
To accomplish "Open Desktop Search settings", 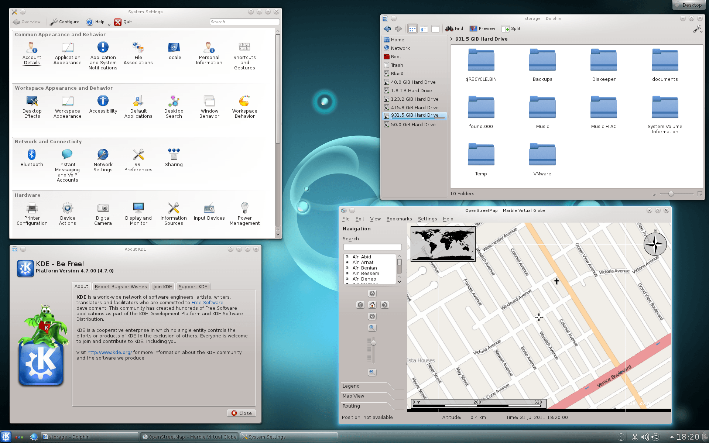I will tap(174, 107).
